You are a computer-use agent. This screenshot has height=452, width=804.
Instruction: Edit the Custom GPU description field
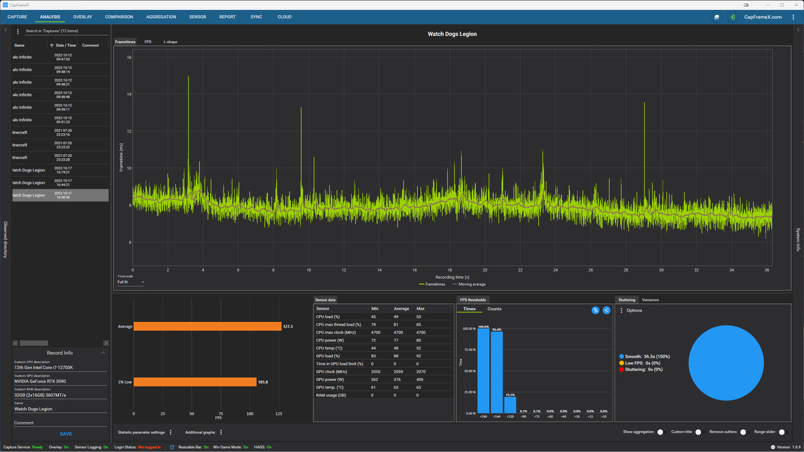[60, 381]
